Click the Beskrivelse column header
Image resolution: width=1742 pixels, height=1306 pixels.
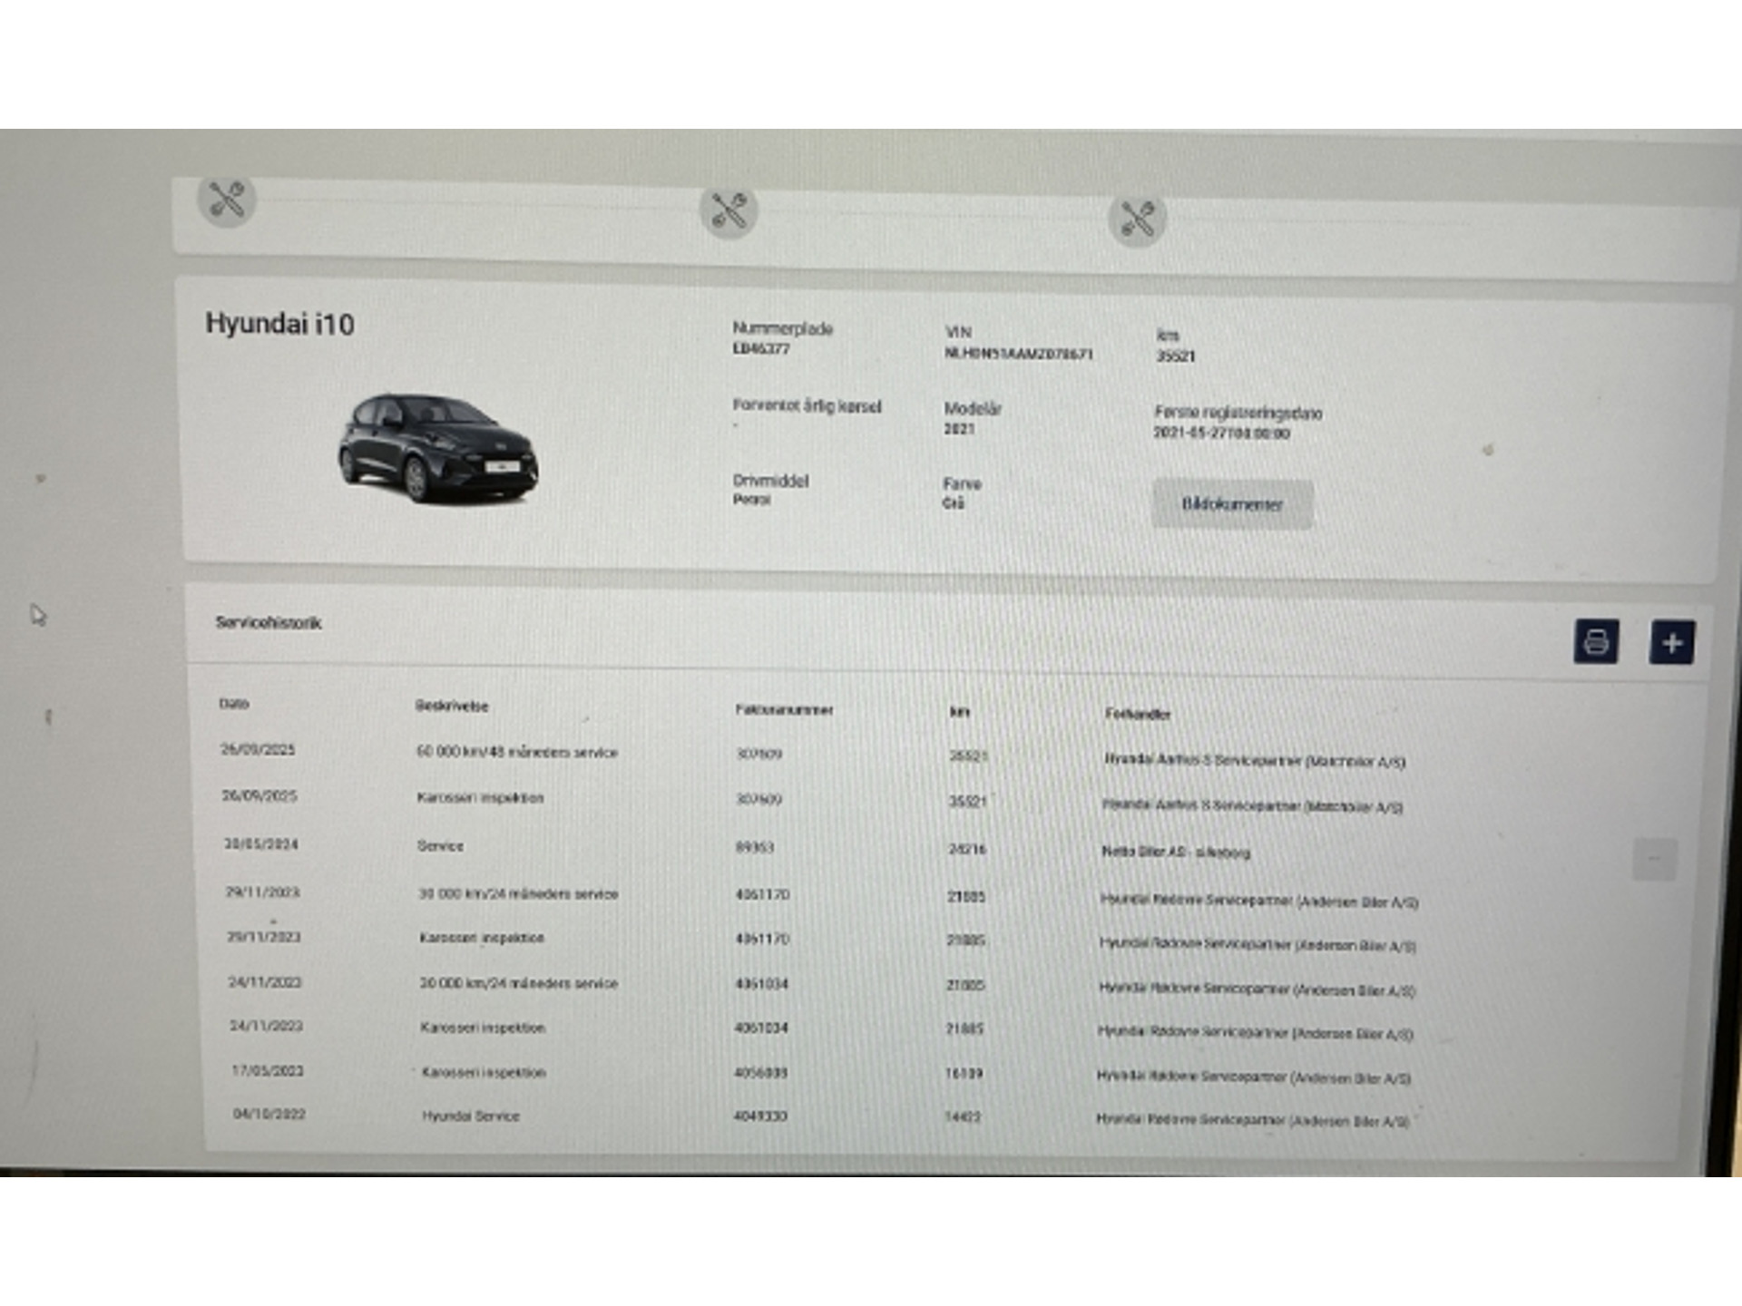pos(452,706)
